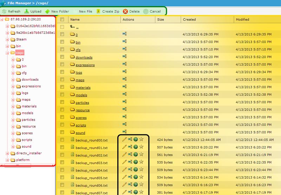Select the materials folder in the tree
Viewport: 281px width, 195px height.
coord(29,106)
